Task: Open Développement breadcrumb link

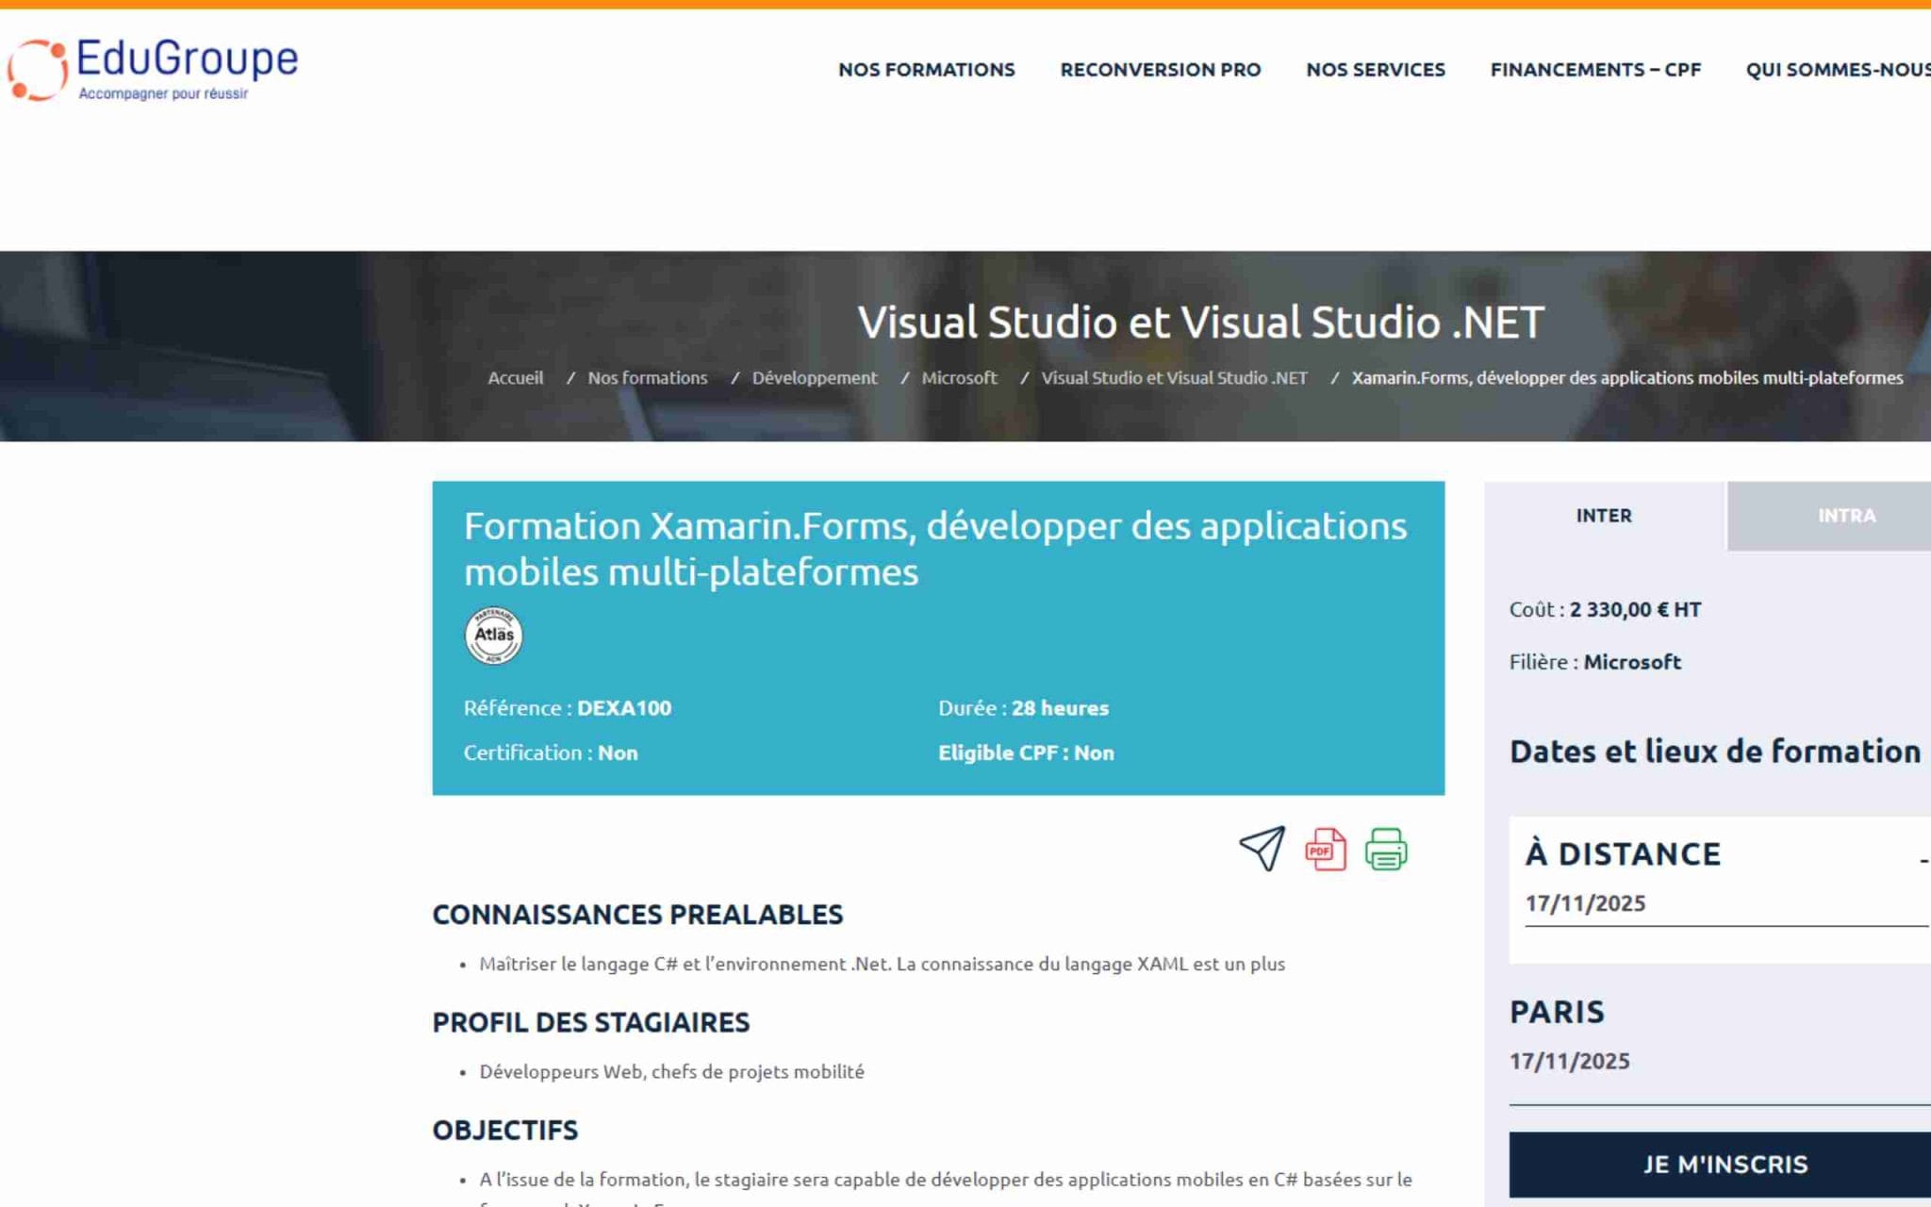Action: (x=814, y=378)
